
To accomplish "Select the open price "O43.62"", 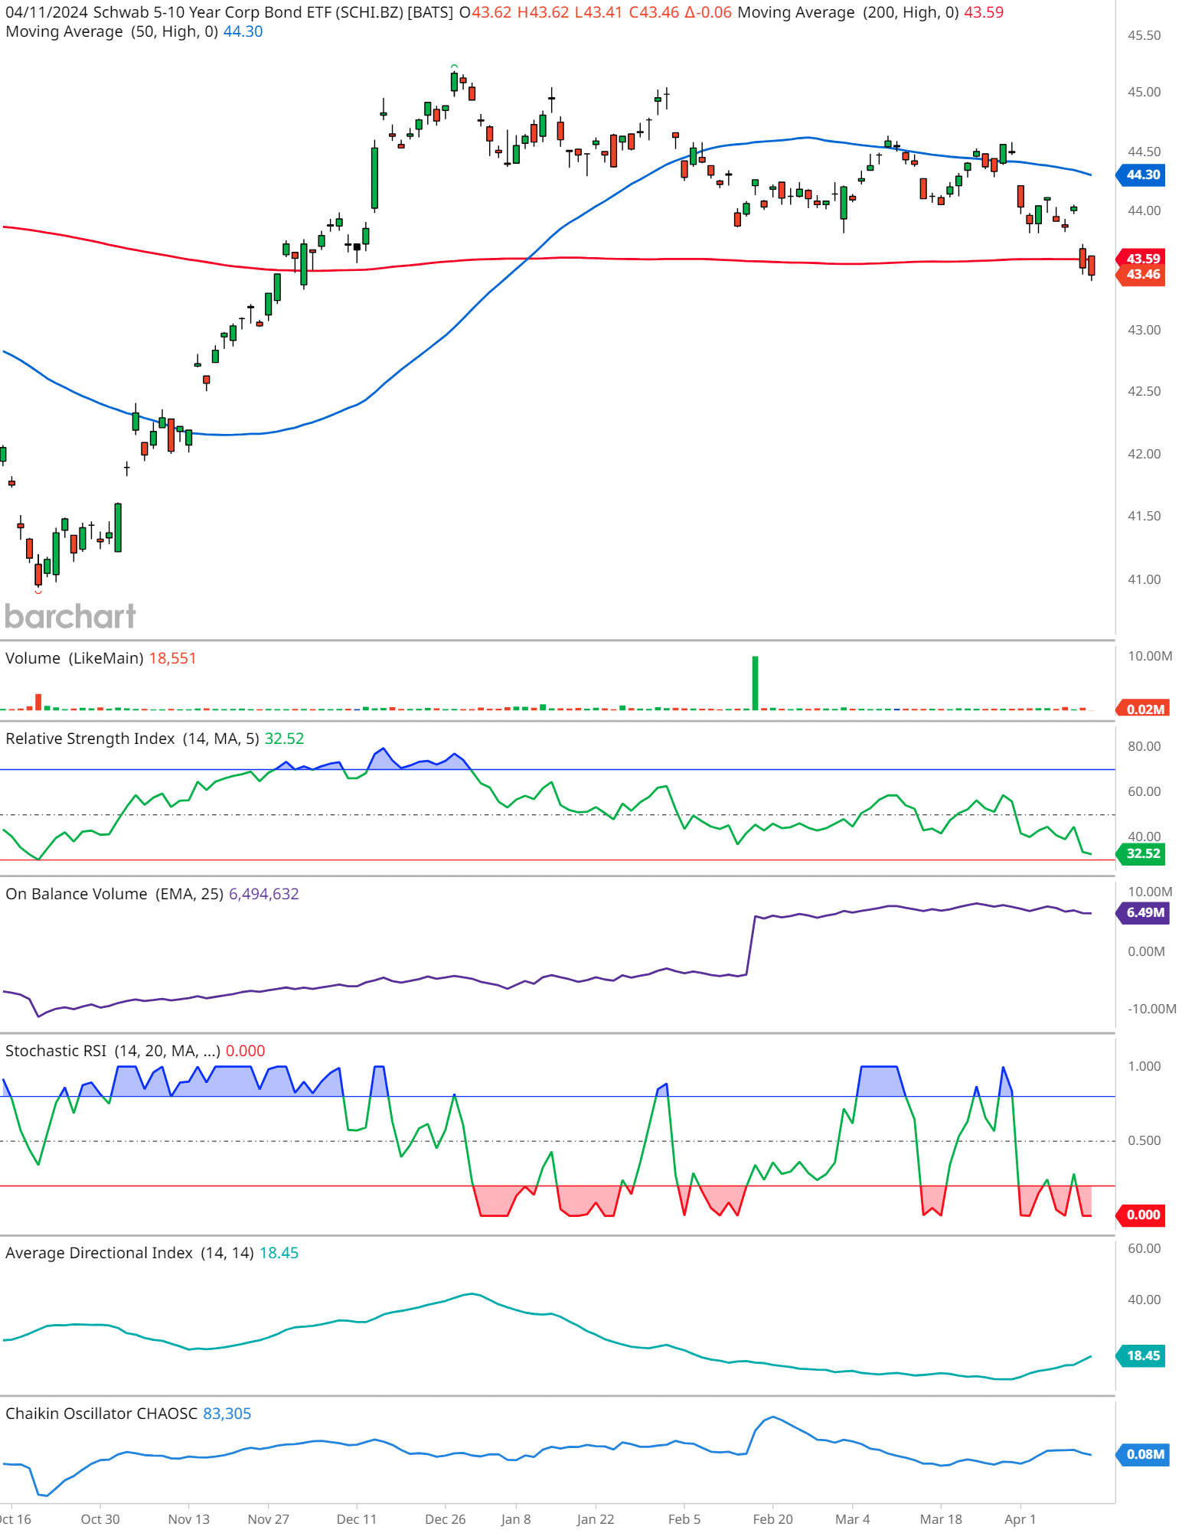I will click(x=485, y=12).
